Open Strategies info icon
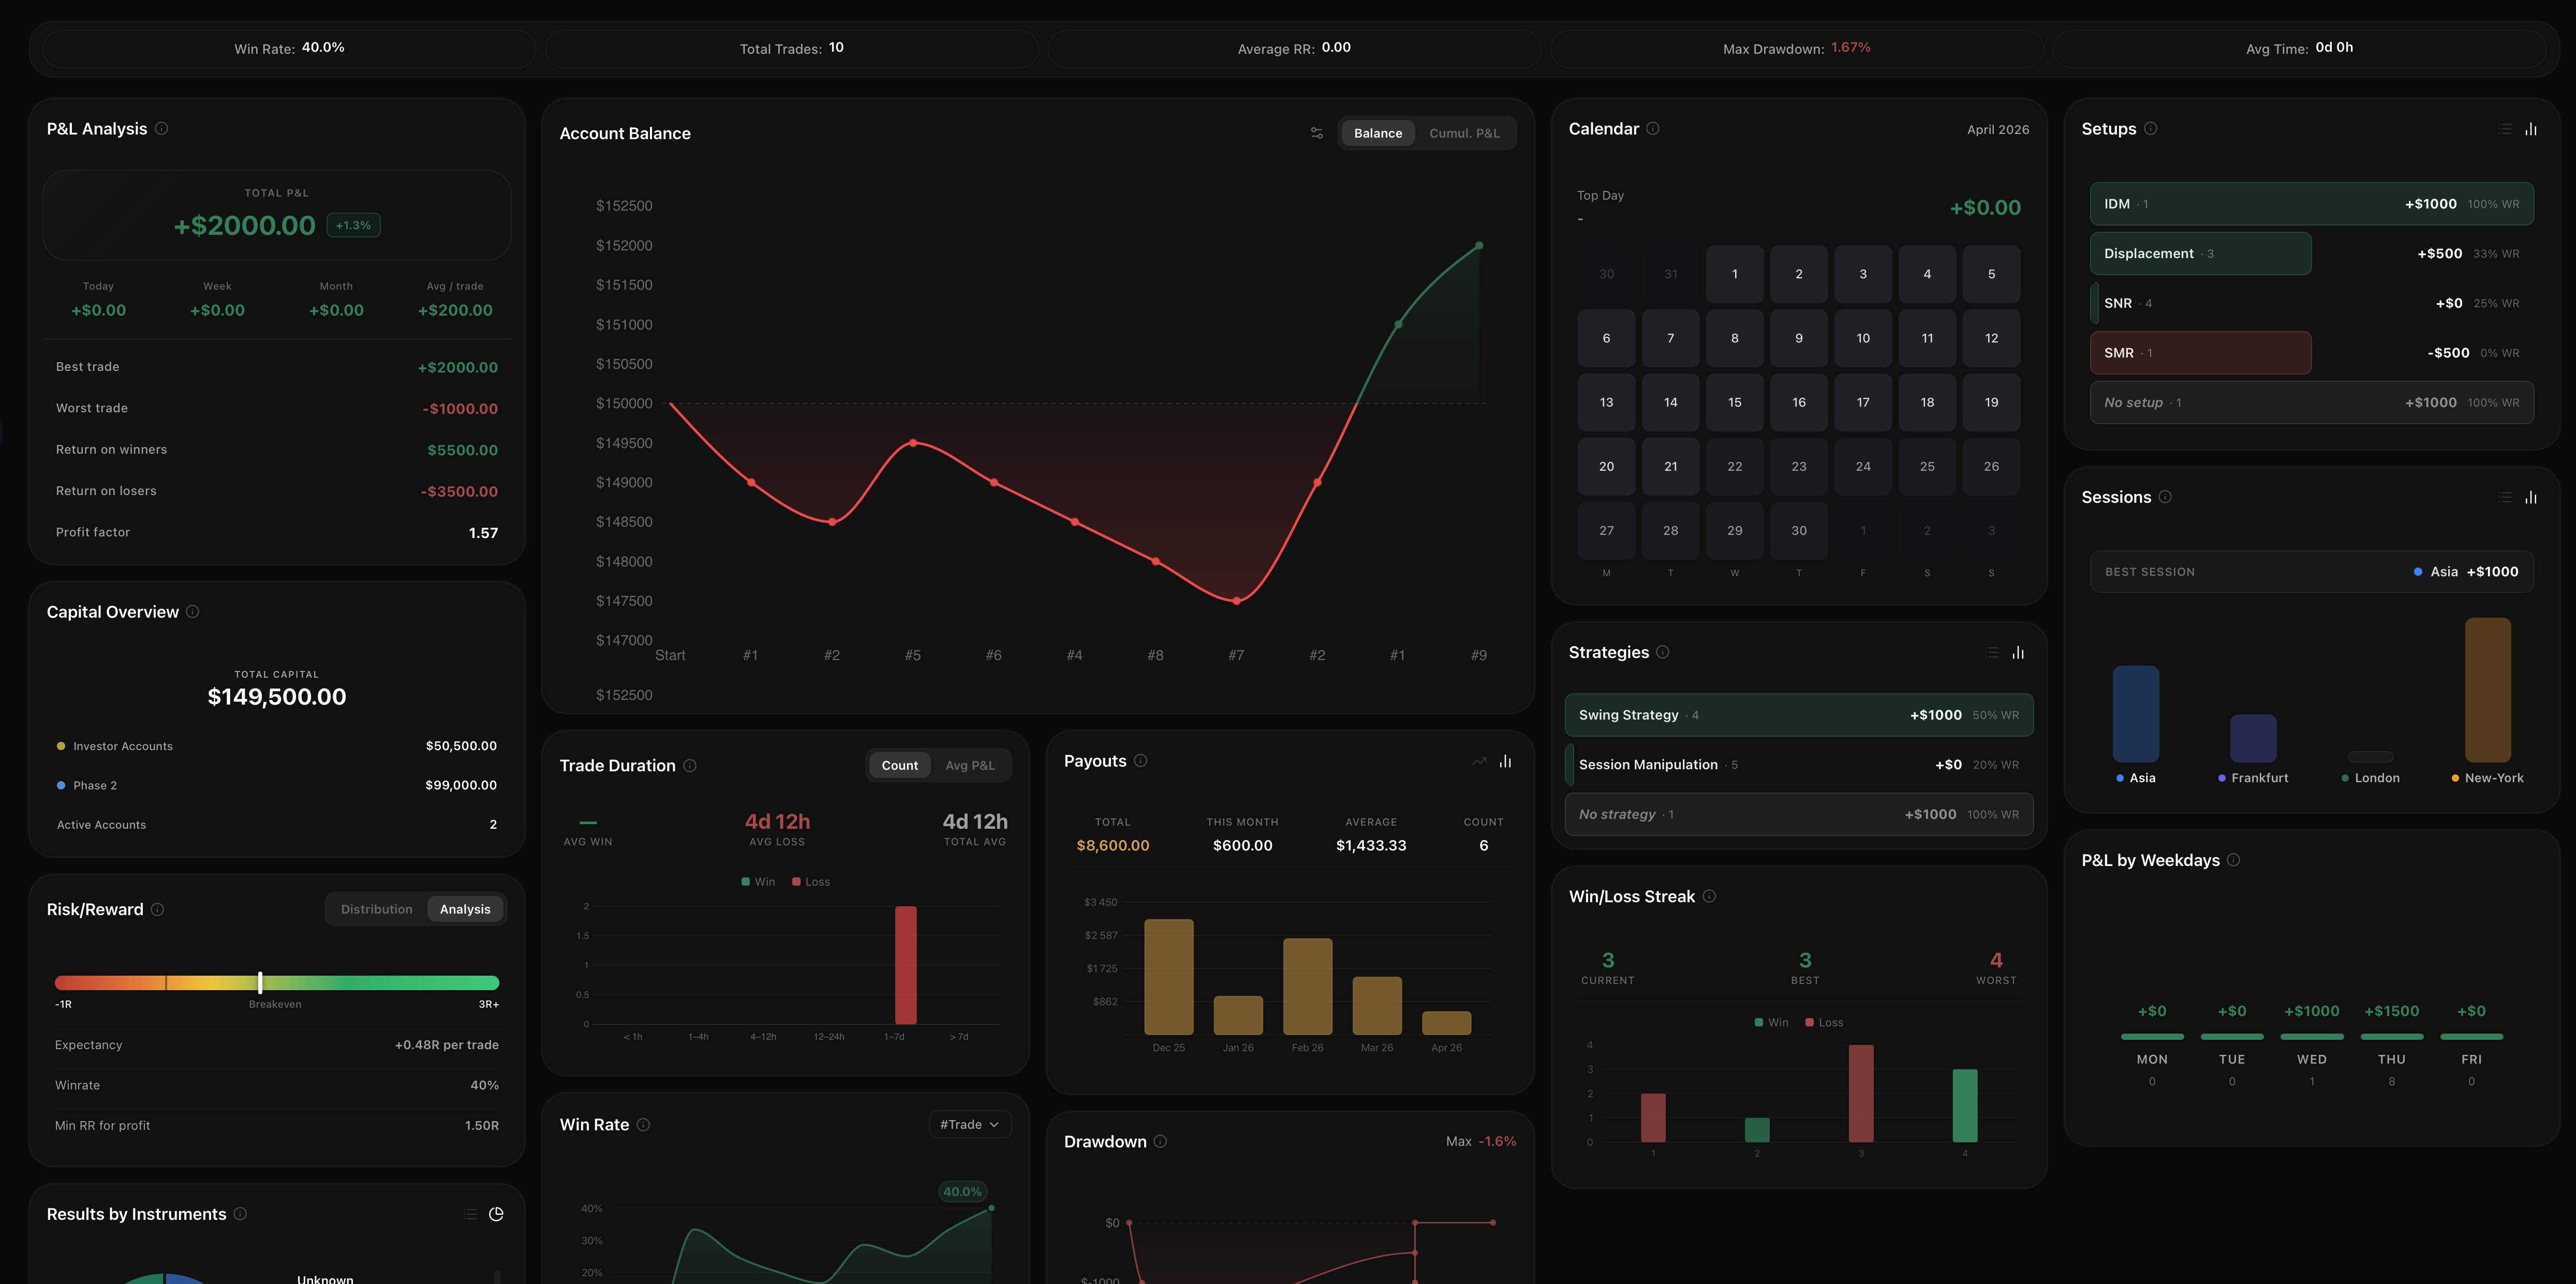Image resolution: width=2576 pixels, height=1284 pixels. click(x=1662, y=652)
